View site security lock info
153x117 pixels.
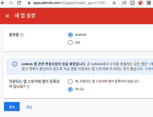[29, 3]
